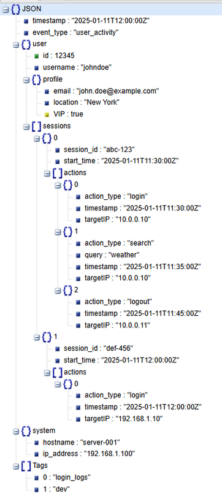Select the hostname "server-001" entry
Viewport: 222px width, 504px height.
pos(82,442)
